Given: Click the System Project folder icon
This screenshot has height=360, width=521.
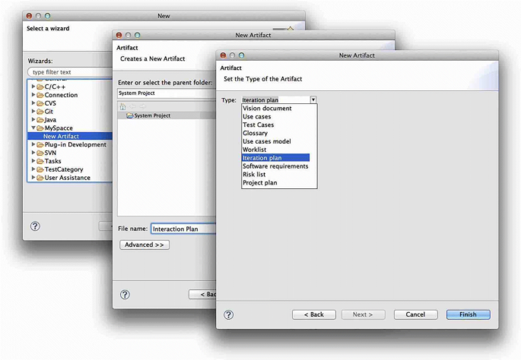Looking at the screenshot, I should [x=129, y=115].
